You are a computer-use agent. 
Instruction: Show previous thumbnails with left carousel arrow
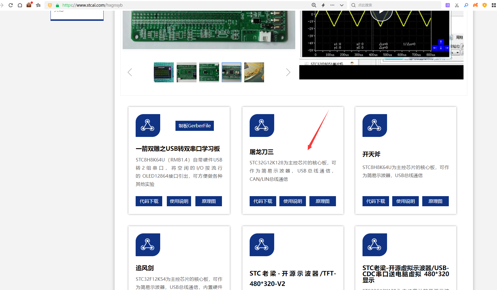(x=130, y=72)
